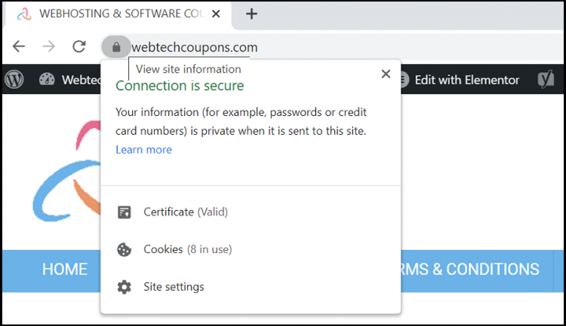566x326 pixels.
Task: Click the forward navigation arrow
Action: pyautogui.click(x=49, y=47)
